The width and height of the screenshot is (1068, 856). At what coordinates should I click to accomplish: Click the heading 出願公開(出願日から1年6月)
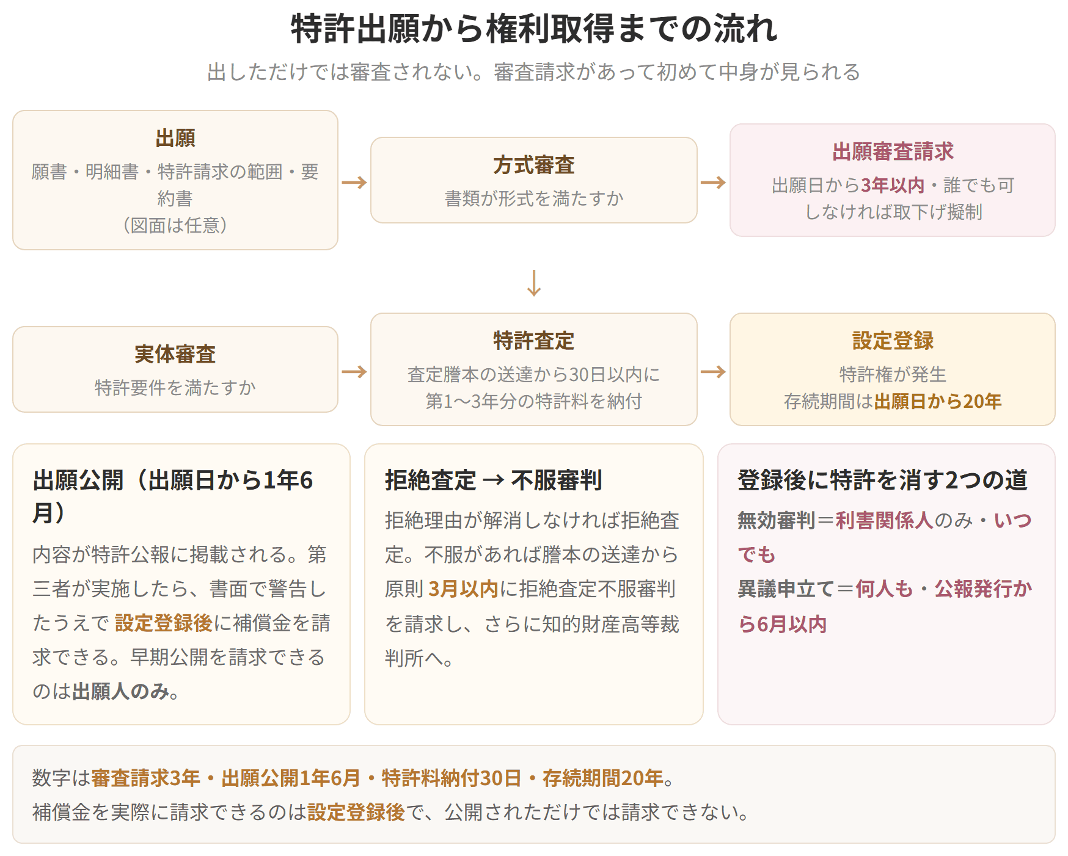pyautogui.click(x=173, y=496)
